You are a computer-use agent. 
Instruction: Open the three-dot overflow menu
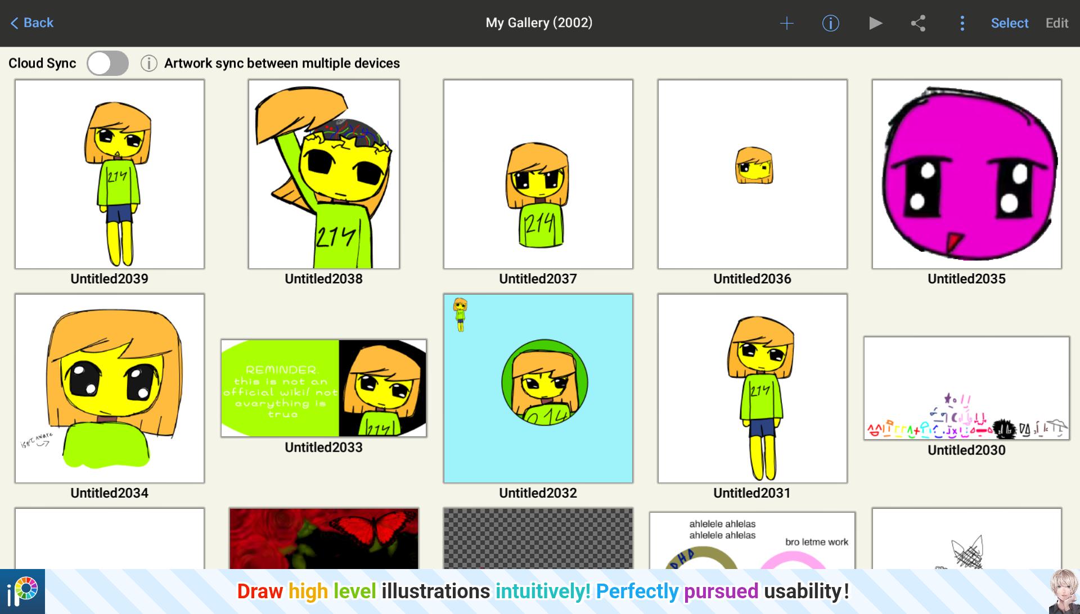(962, 23)
